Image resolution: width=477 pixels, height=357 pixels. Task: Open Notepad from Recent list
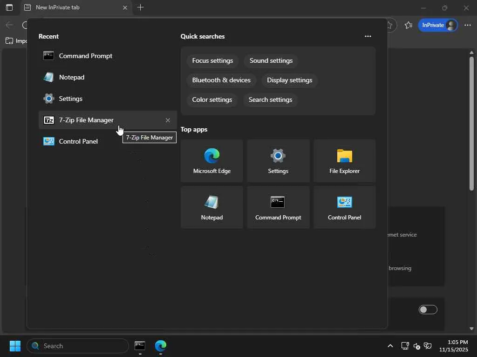[108, 77]
